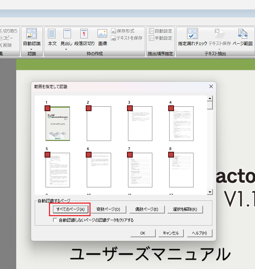255x269 pixels.
Task: Enable 自動認識しないページの認識データをクリアする checkbox
Action: coord(55,220)
